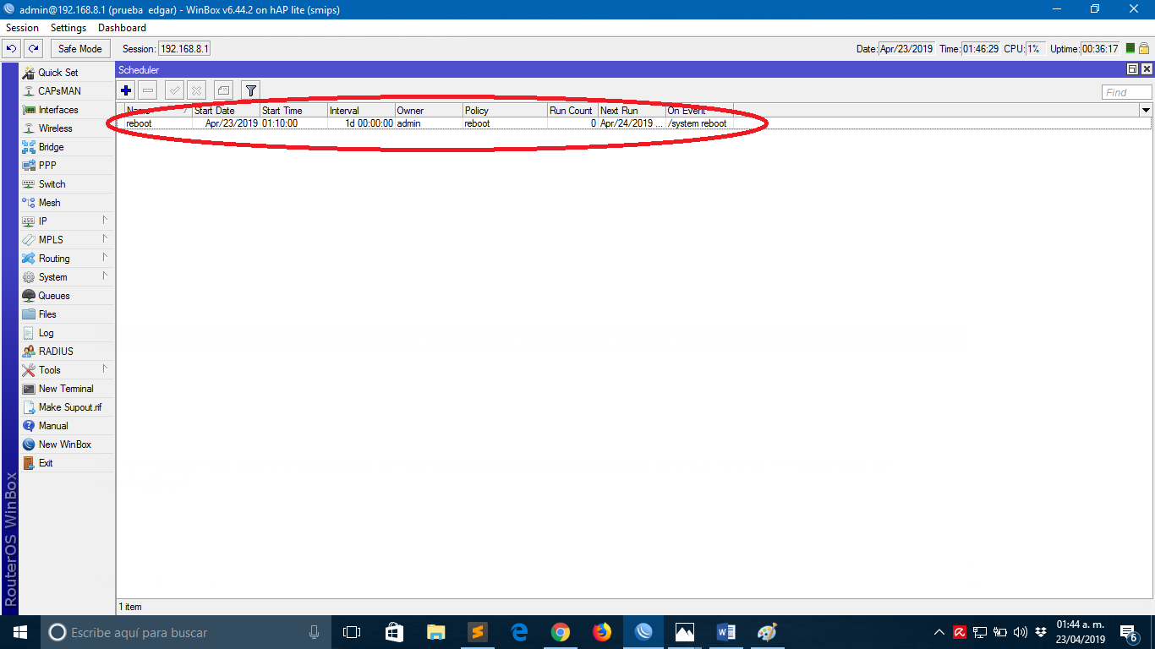Disable scheduler entry with X button
This screenshot has height=649, width=1155.
[196, 90]
